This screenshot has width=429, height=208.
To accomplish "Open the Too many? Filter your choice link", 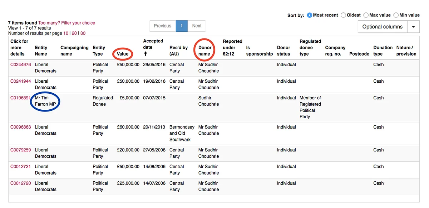I will [67, 23].
